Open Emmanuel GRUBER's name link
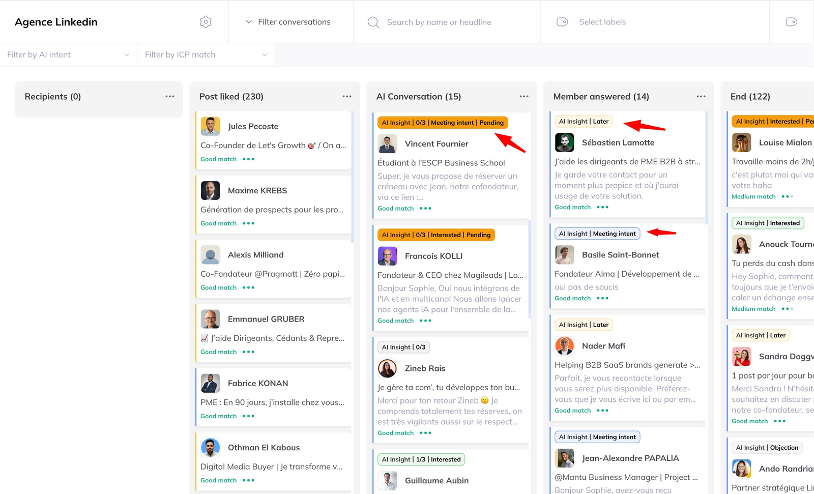The height and width of the screenshot is (494, 814). pos(266,319)
